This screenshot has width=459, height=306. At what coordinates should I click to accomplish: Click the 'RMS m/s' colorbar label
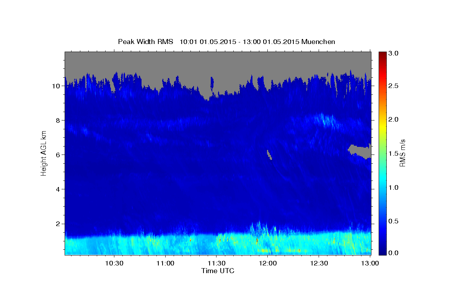[402, 153]
